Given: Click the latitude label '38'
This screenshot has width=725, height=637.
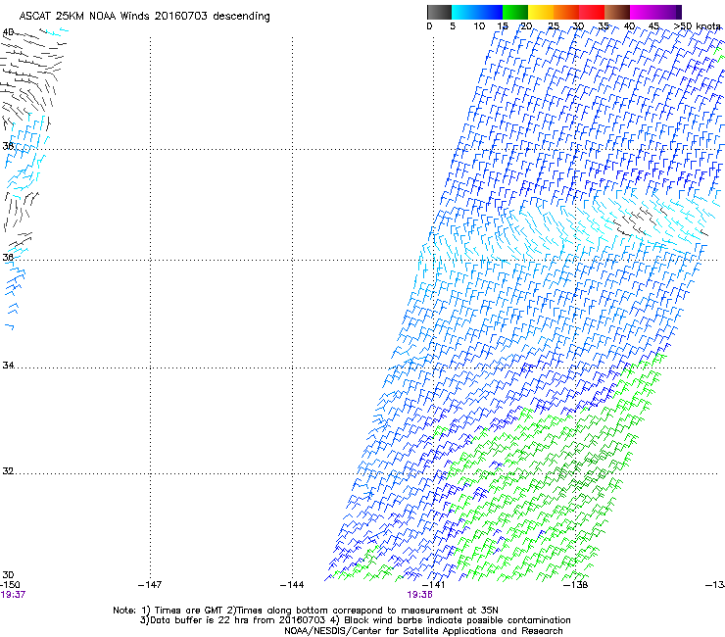Looking at the screenshot, I should tap(8, 146).
